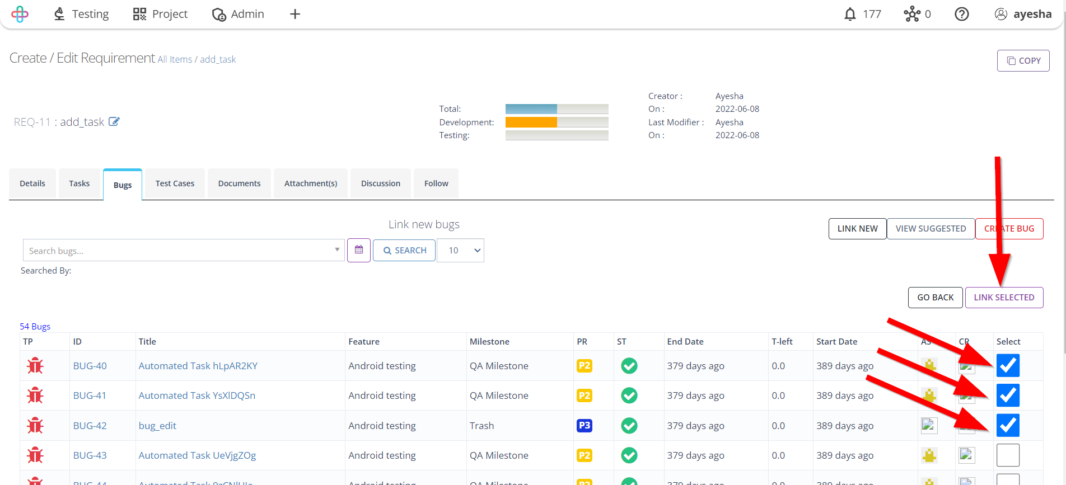Open the Admin menu
This screenshot has height=485, width=1066.
coord(238,14)
